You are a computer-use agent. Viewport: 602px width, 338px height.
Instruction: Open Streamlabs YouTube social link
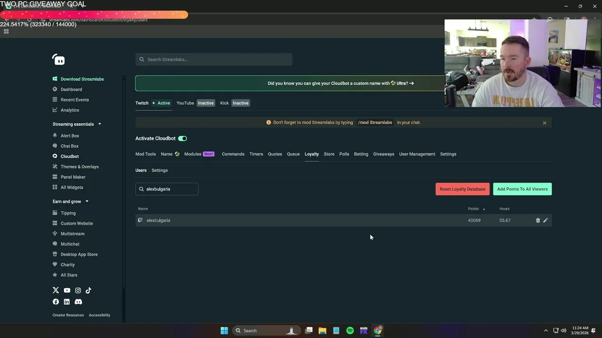(x=67, y=291)
